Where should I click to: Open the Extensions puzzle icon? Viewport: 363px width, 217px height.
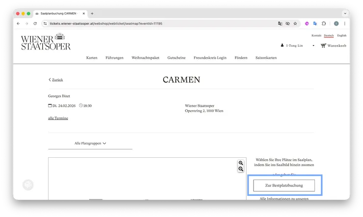(324, 24)
